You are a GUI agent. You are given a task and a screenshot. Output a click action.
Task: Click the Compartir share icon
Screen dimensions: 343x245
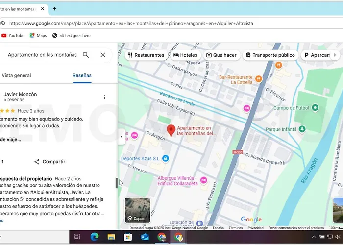pos(37,162)
